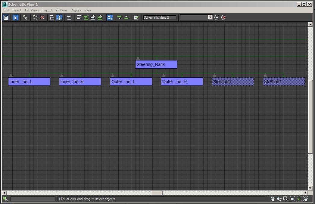Open the List Views menu
Viewport: 315px width, 204px height.
coord(32,10)
